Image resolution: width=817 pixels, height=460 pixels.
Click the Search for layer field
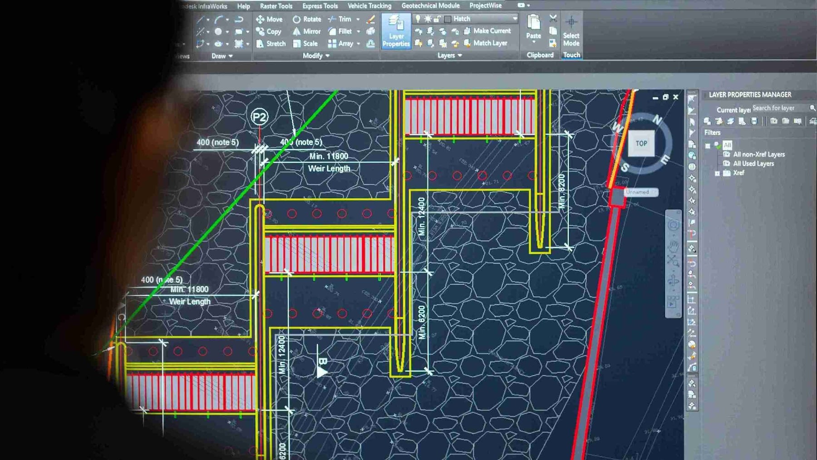[x=779, y=108]
